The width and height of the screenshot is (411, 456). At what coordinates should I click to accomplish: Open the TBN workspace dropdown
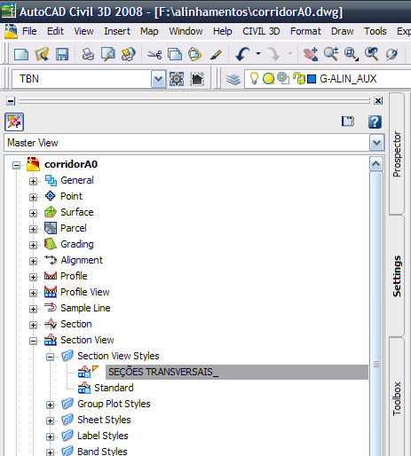pos(159,79)
